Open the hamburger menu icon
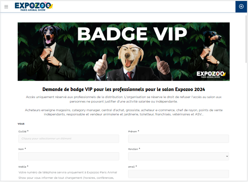The image size is (248, 182). [x=6, y=7]
